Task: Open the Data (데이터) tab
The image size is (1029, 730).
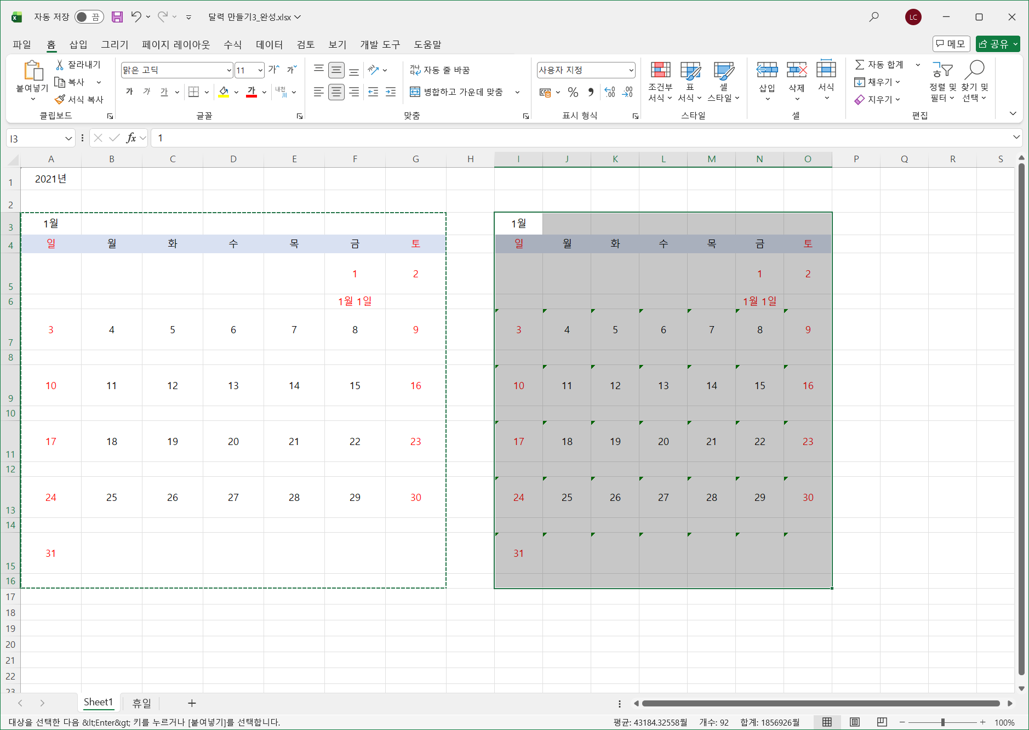Action: point(270,44)
